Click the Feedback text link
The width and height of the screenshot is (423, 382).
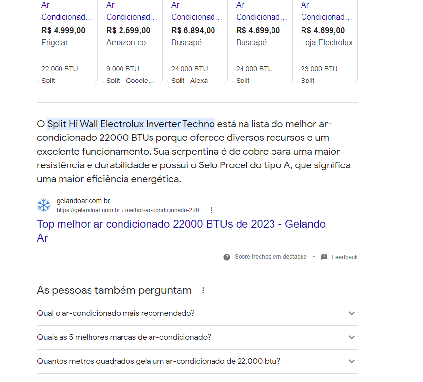pos(344,257)
